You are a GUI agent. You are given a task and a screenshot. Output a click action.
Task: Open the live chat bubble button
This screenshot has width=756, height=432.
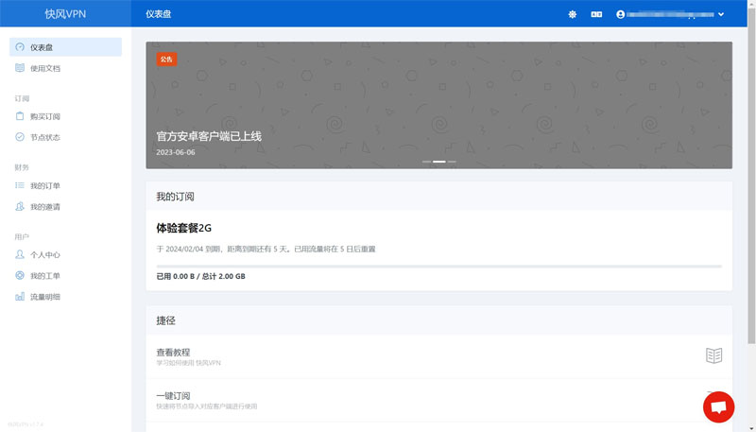click(x=718, y=406)
